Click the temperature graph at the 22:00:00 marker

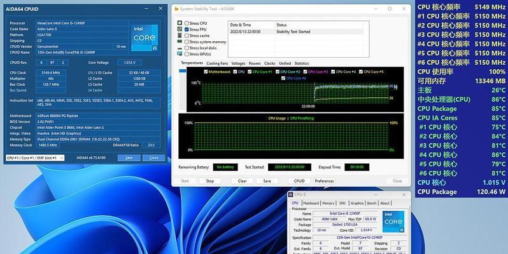tap(314, 93)
